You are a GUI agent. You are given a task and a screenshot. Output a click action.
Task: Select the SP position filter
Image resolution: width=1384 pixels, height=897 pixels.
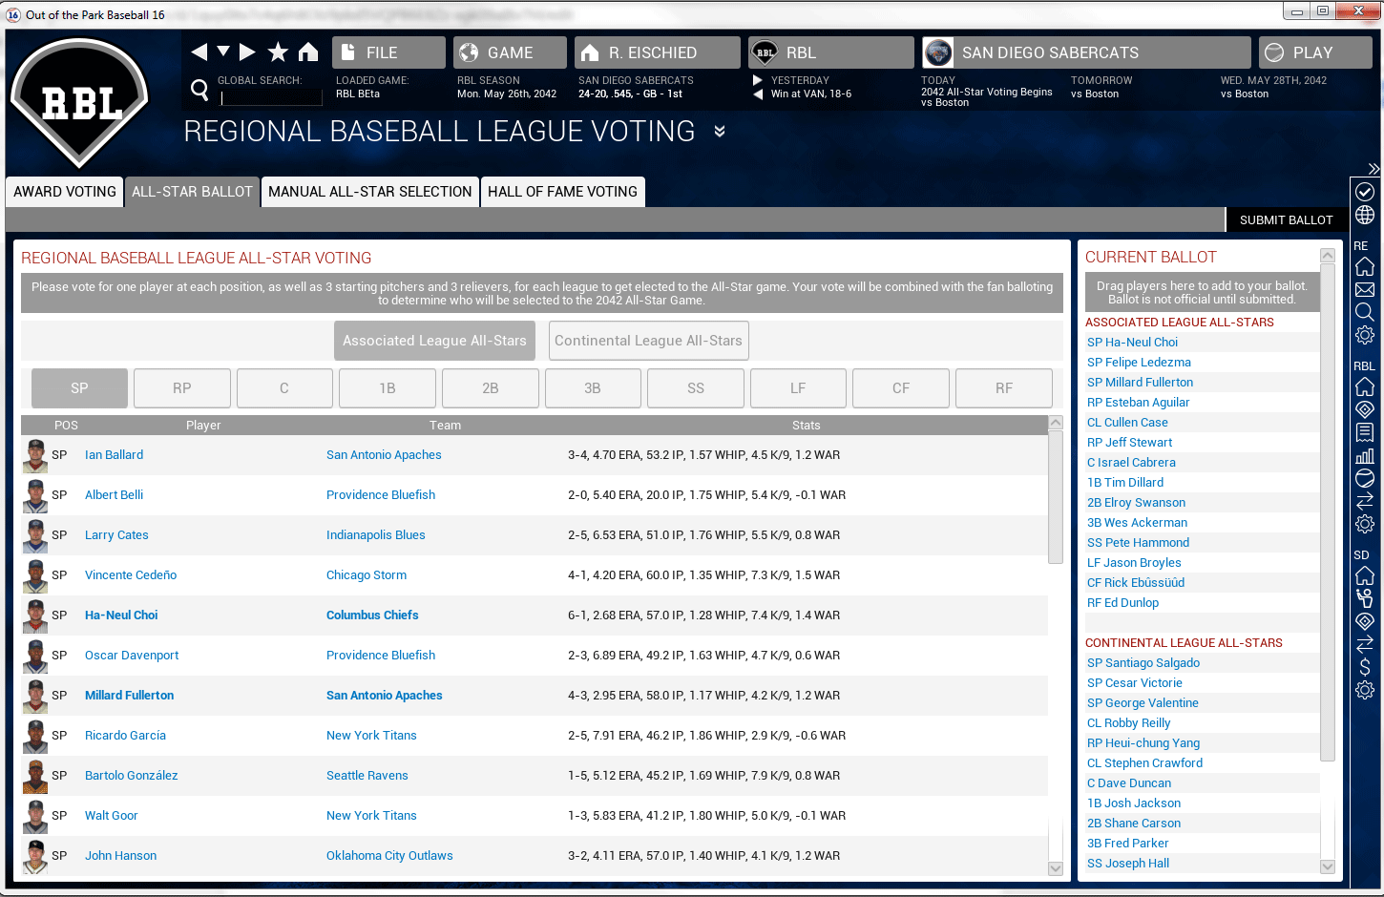pyautogui.click(x=79, y=388)
